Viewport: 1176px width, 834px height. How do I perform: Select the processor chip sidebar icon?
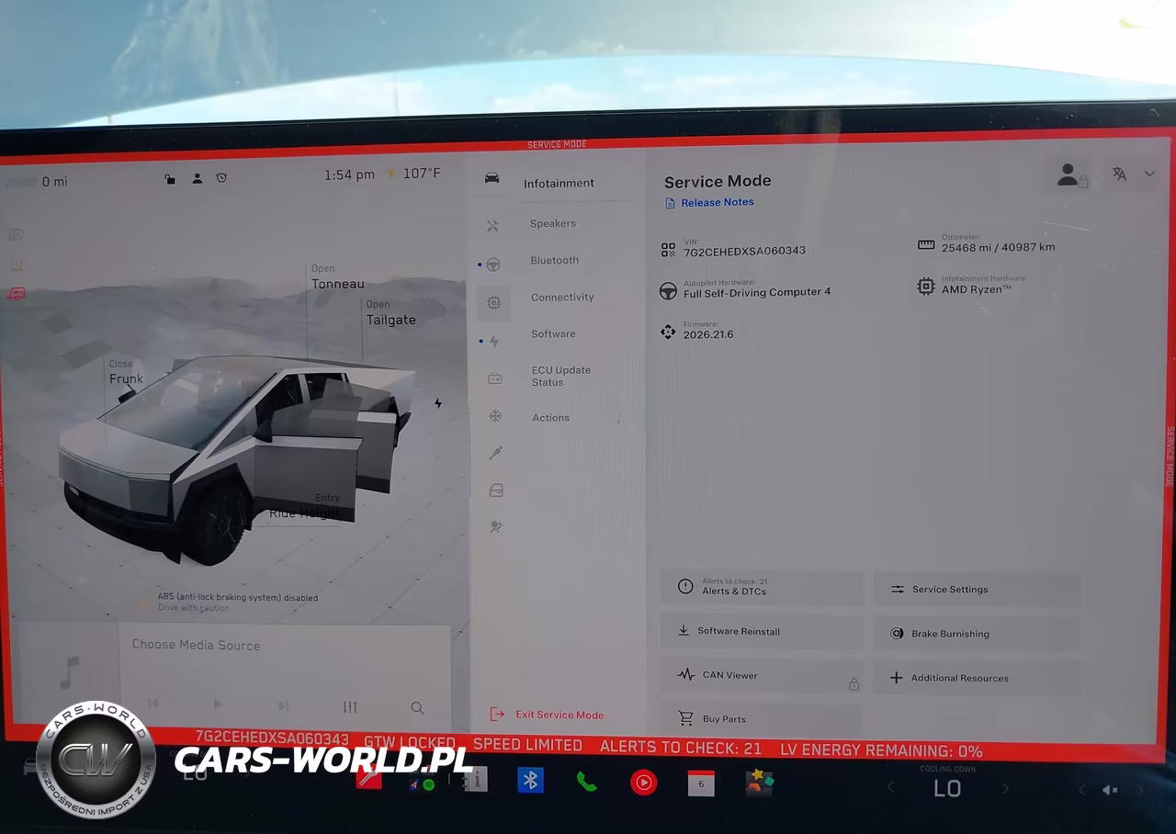[x=493, y=302]
